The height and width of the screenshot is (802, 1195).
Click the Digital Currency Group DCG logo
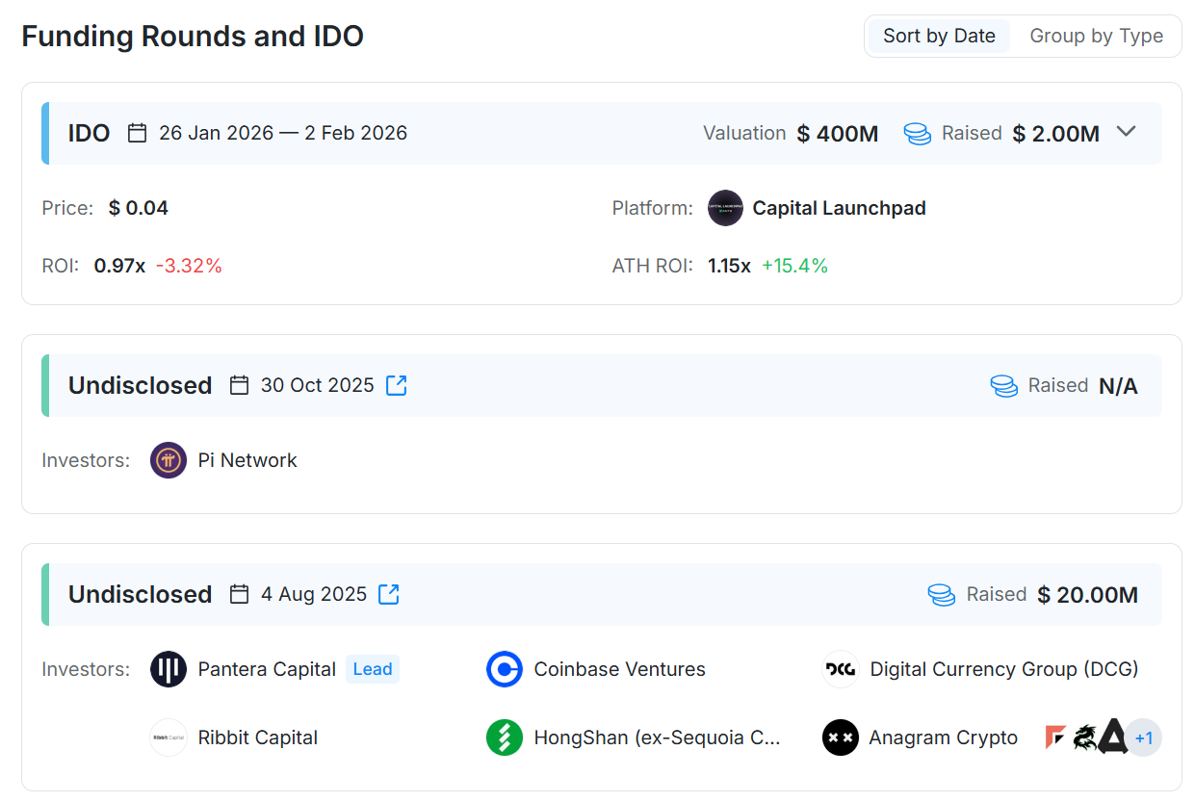coord(840,669)
